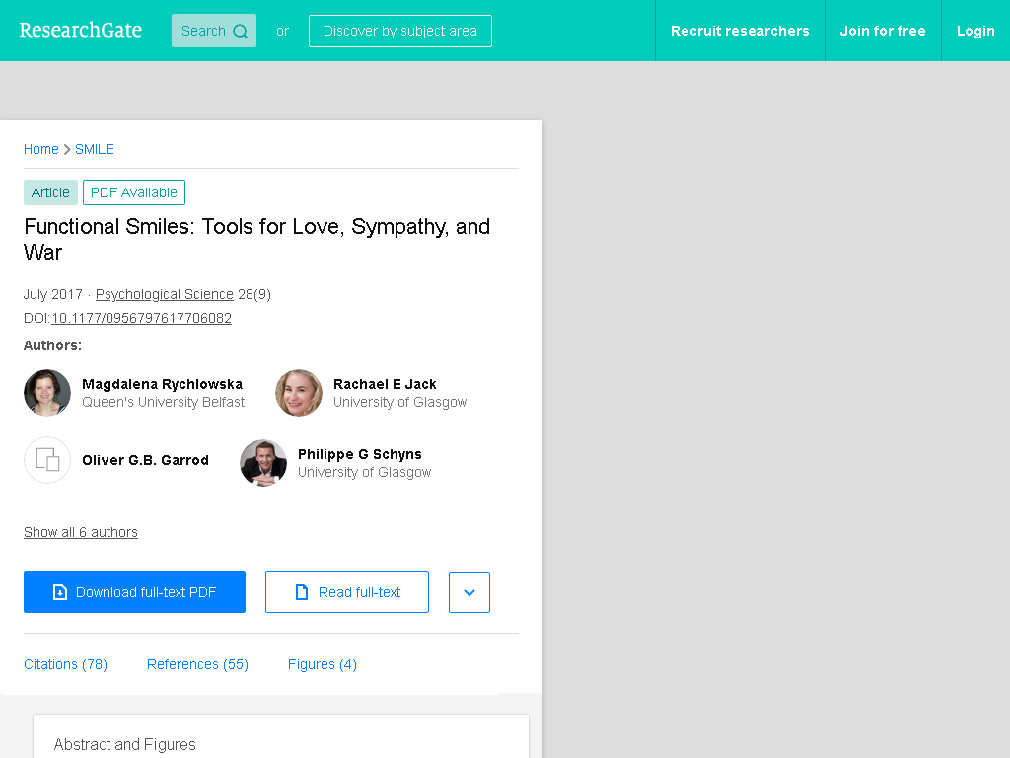This screenshot has height=758, width=1010.
Task: Open the Psychological Science journal link
Action: (165, 294)
